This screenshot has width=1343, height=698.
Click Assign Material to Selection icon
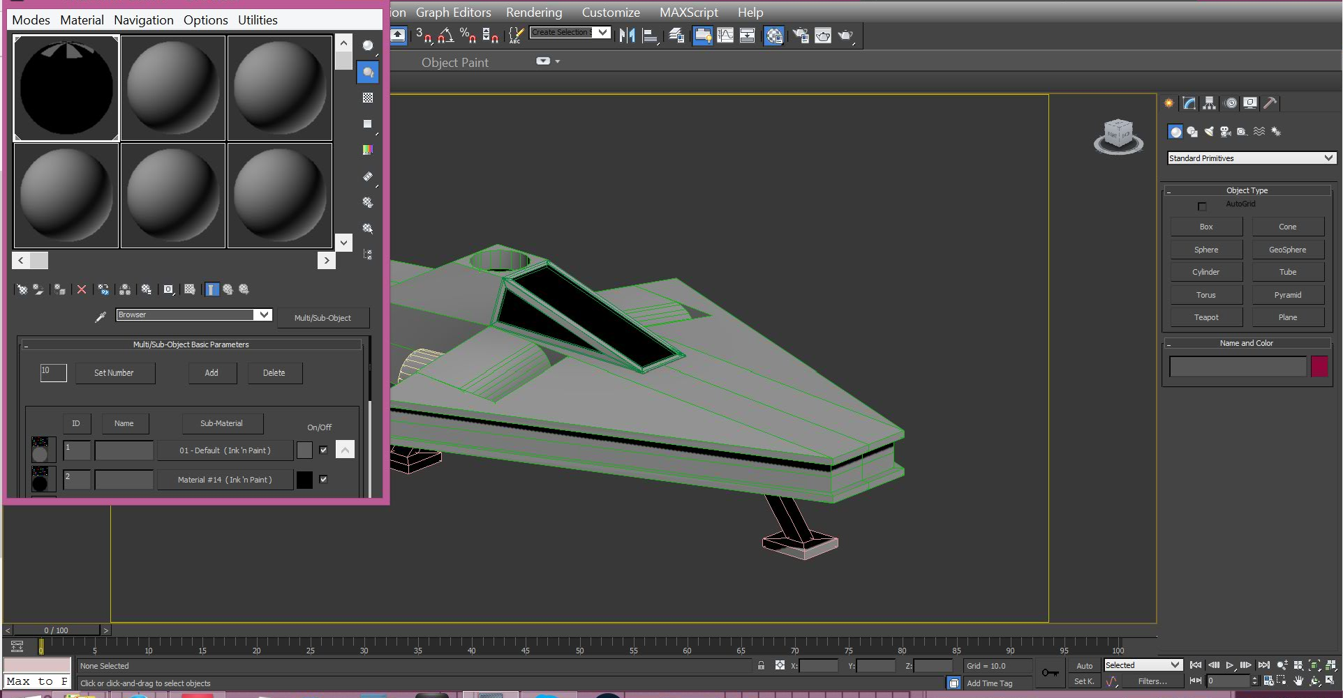click(60, 289)
